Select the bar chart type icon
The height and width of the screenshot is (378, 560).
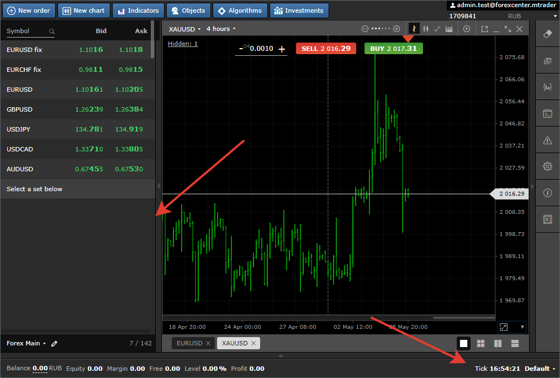coord(413,29)
